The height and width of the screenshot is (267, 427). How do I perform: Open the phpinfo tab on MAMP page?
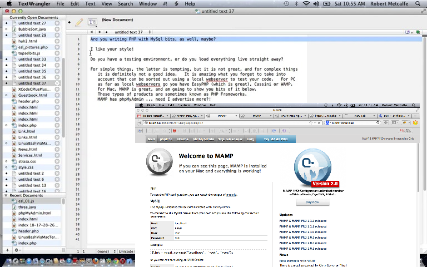[x=166, y=139]
